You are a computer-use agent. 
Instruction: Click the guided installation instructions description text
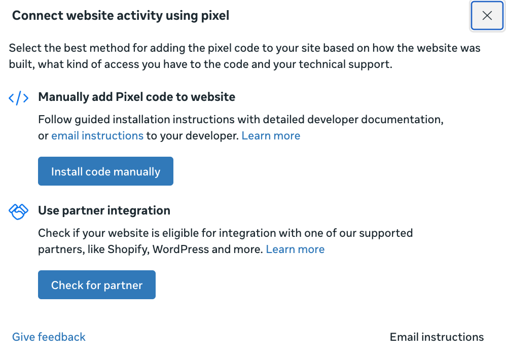[241, 120]
